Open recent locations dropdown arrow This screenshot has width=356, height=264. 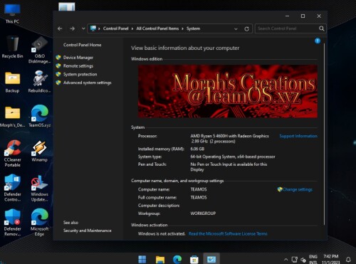pyautogui.click(x=83, y=28)
